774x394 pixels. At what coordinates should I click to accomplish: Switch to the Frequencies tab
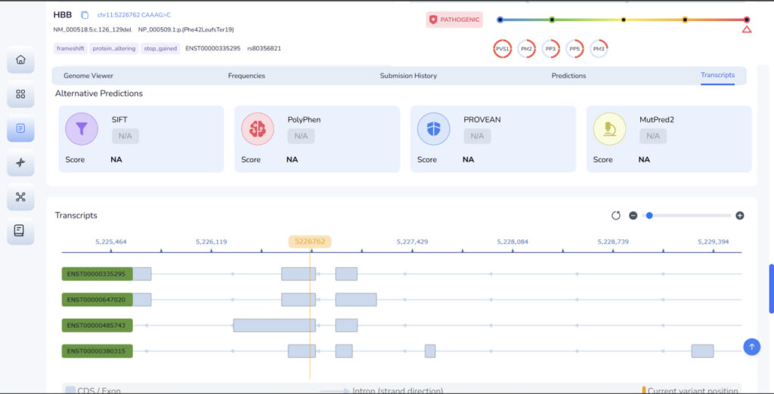click(246, 76)
